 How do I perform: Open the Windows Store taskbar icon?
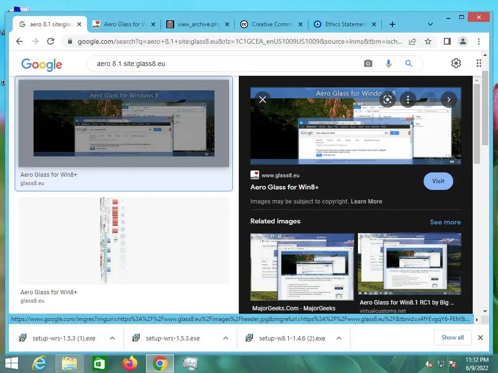(x=99, y=363)
